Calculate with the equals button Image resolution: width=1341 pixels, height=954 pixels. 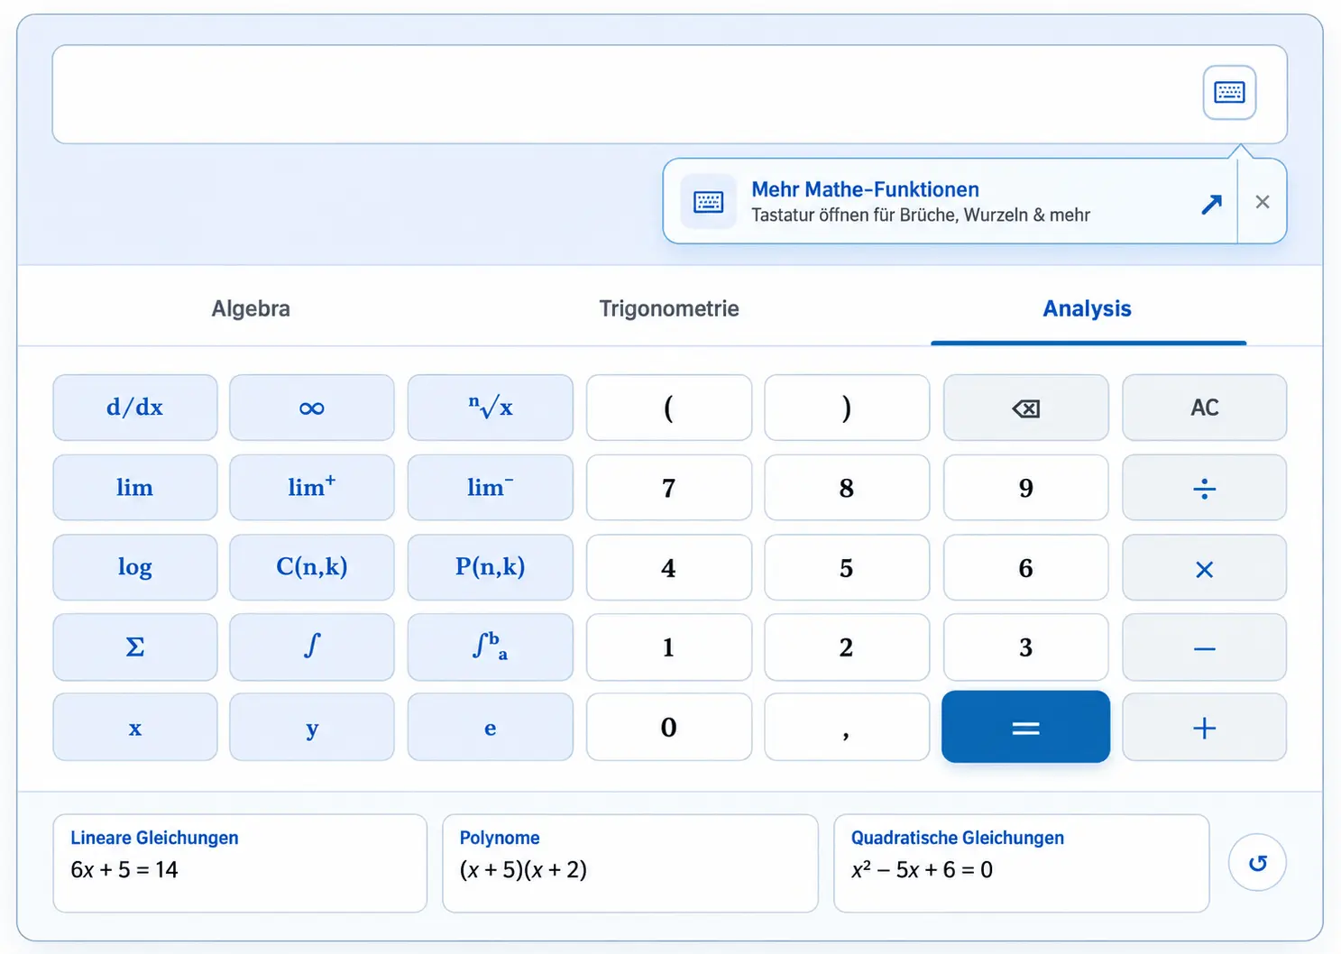point(1026,727)
